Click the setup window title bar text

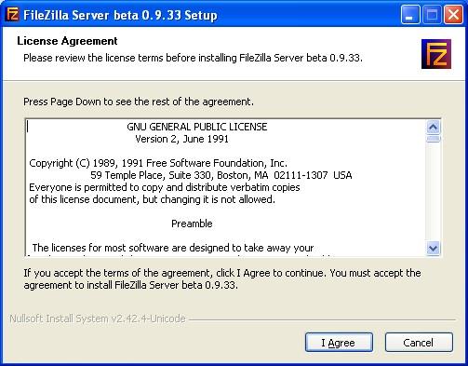(120, 15)
